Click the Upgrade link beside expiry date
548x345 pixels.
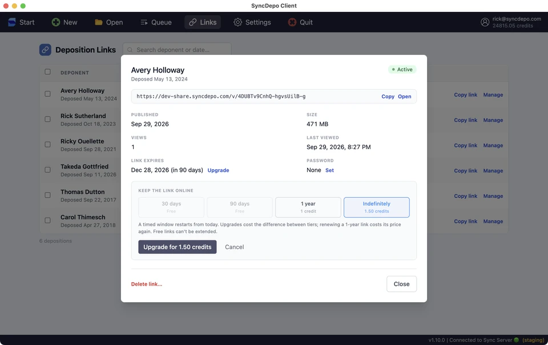219,170
